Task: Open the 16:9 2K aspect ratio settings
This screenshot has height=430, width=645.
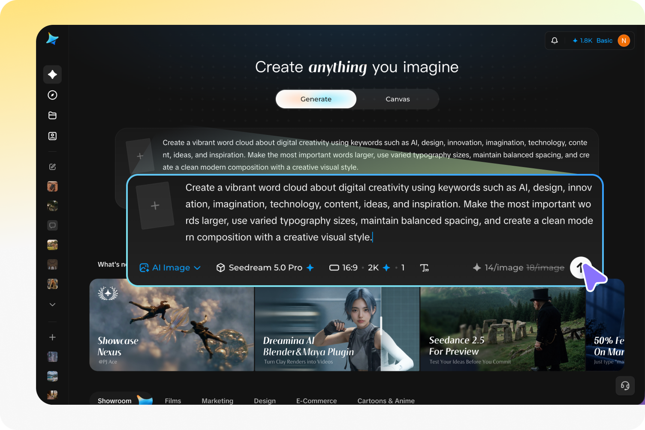Action: pos(367,268)
